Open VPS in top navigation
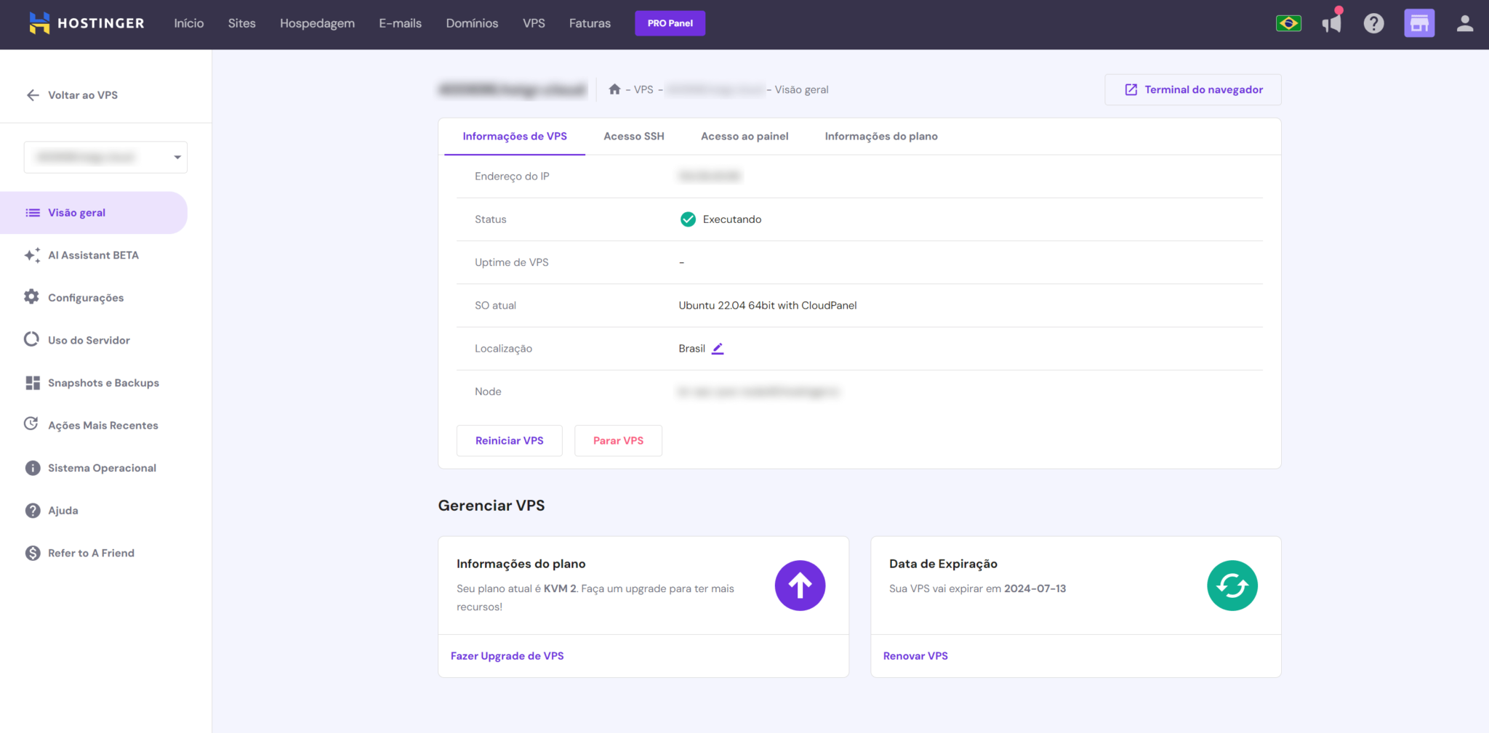Screen dimensions: 1489x733 534,23
